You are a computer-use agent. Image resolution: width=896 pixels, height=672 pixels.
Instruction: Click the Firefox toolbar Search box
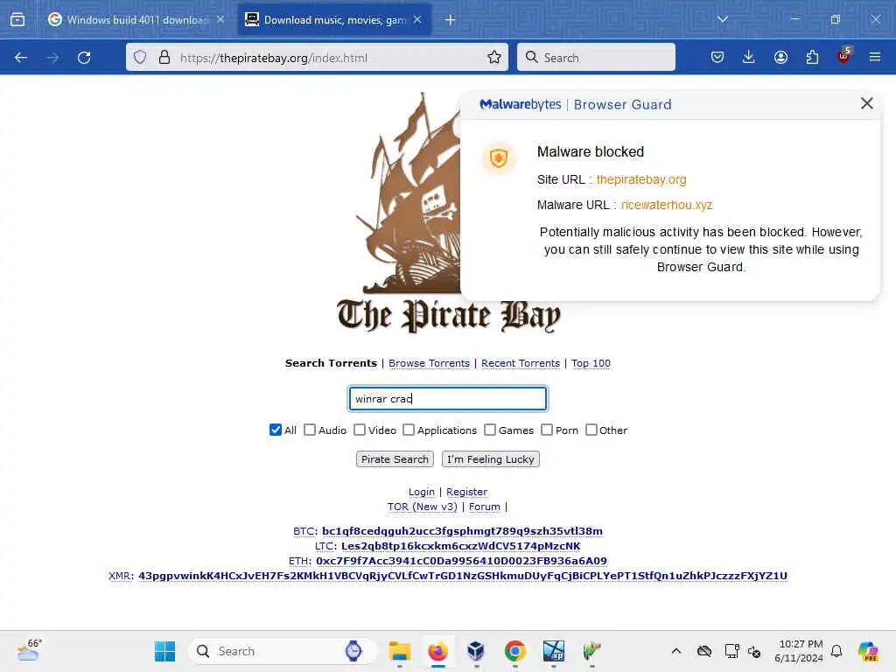click(x=596, y=57)
